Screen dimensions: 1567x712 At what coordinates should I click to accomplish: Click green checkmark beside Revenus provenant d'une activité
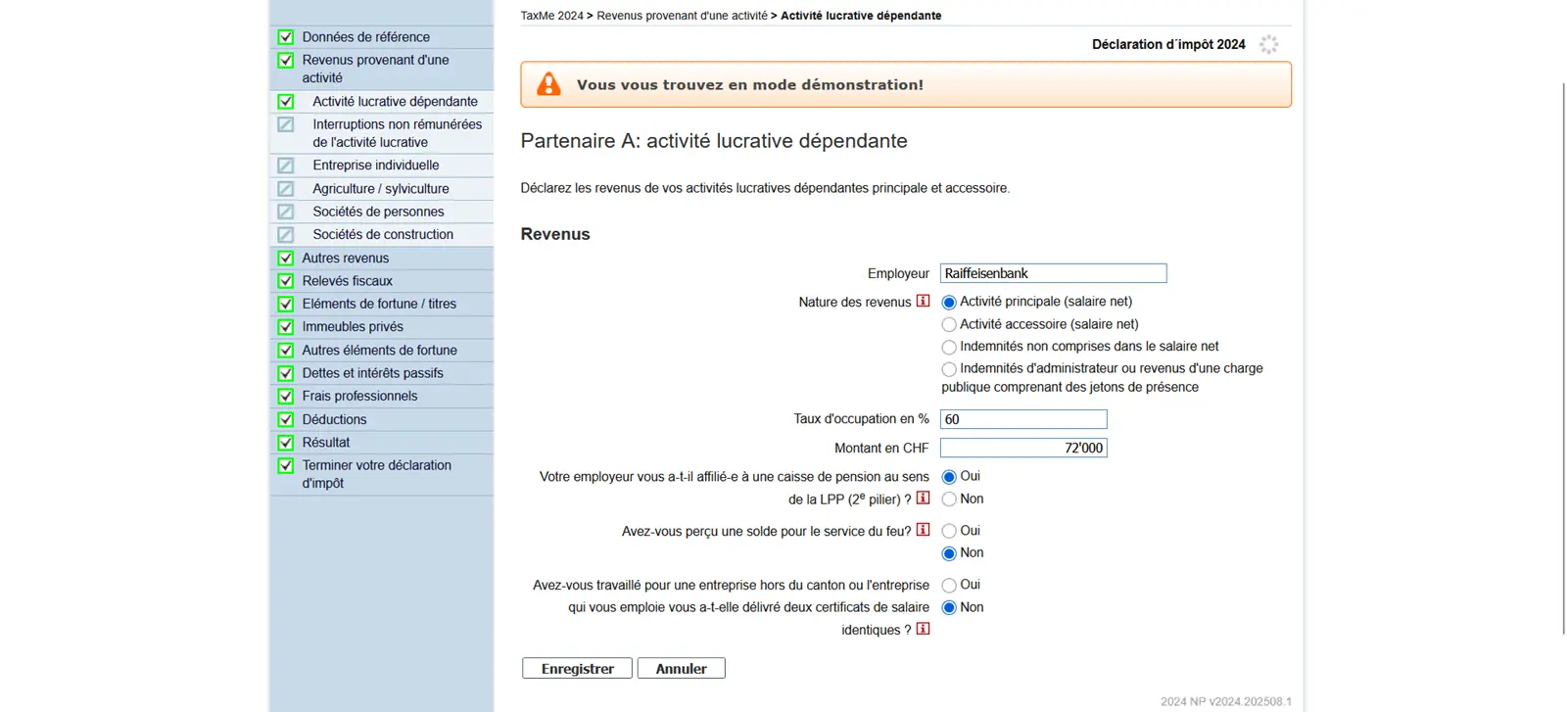[x=286, y=60]
